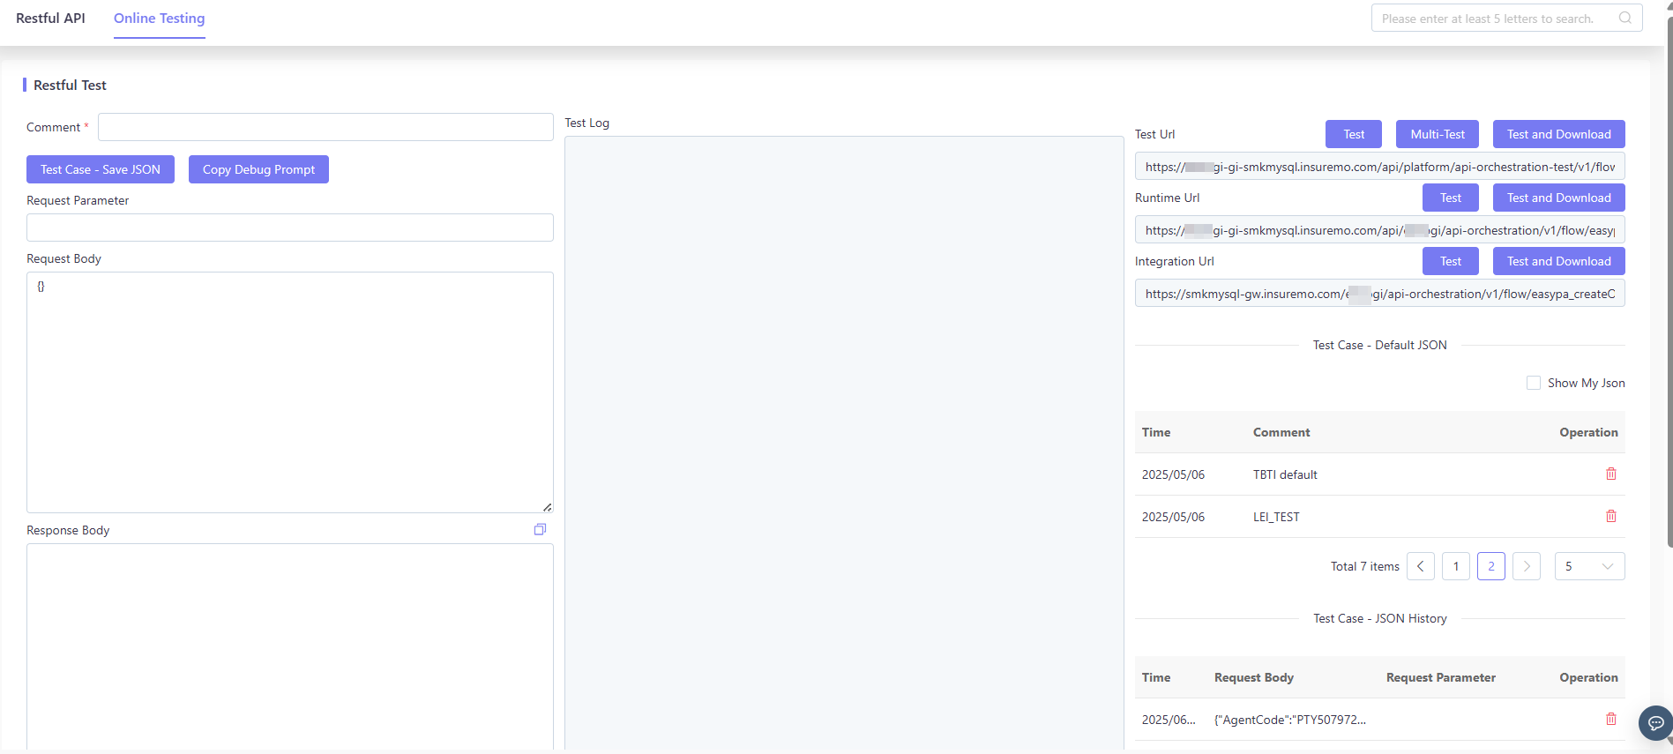
Task: Delete the AgentCode JSON history entry
Action: (1611, 719)
